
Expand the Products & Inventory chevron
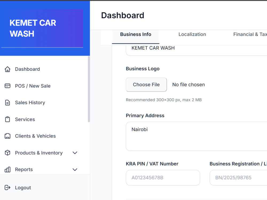(x=75, y=153)
